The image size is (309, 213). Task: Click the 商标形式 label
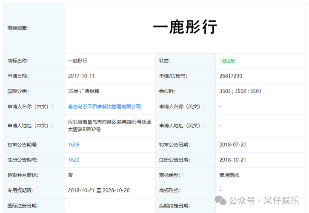tap(169, 190)
